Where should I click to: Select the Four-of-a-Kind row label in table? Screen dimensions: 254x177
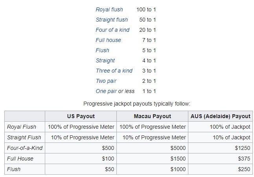coord(25,148)
